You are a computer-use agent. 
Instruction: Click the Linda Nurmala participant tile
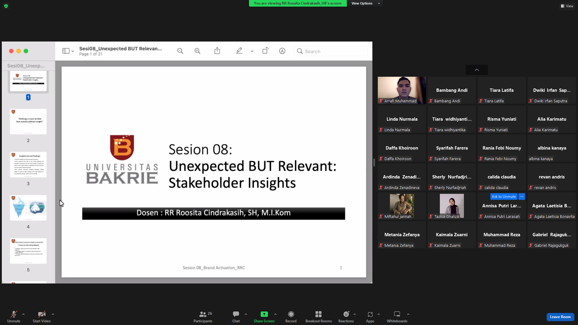point(402,119)
